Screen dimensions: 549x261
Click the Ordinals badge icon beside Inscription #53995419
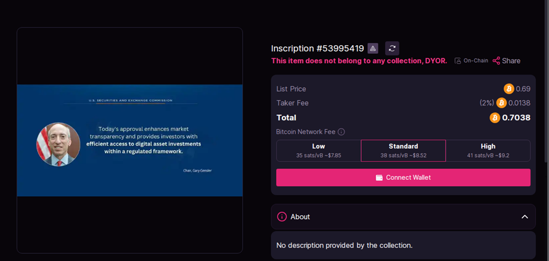(373, 48)
